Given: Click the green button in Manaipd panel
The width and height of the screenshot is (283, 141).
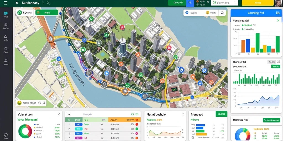Looking at the screenshot, I should coord(221,114).
